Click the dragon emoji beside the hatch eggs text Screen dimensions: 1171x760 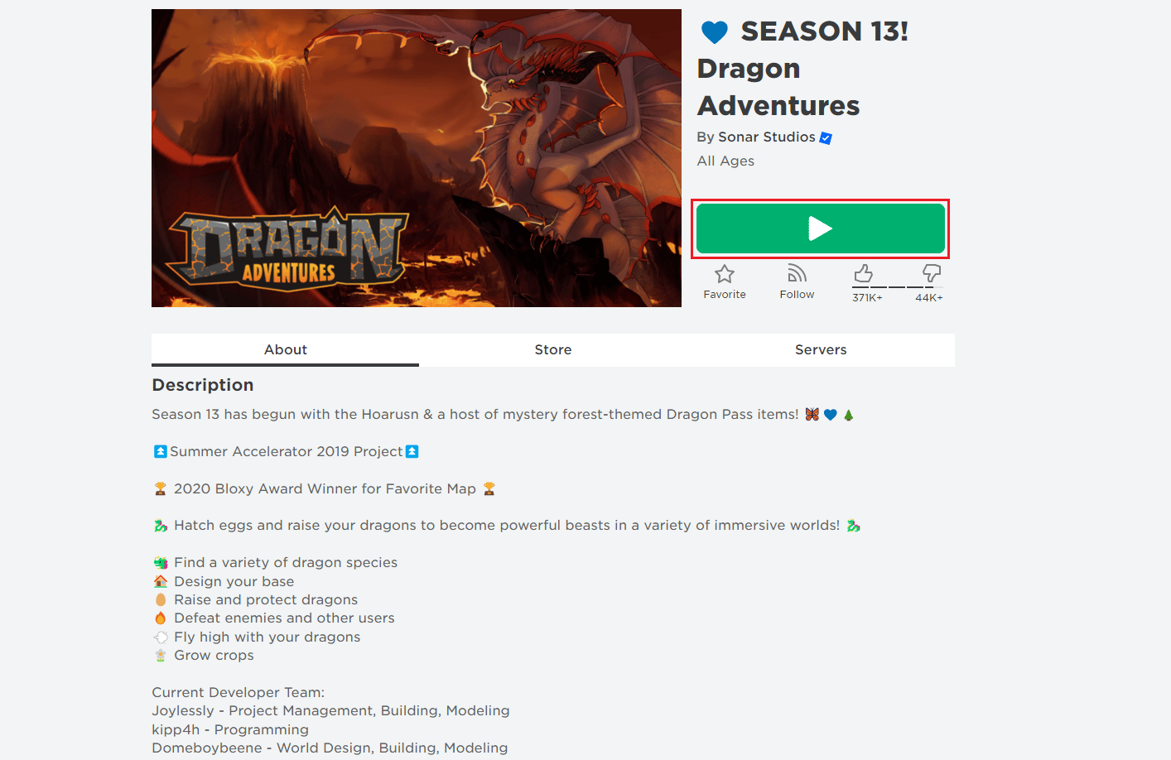(162, 525)
